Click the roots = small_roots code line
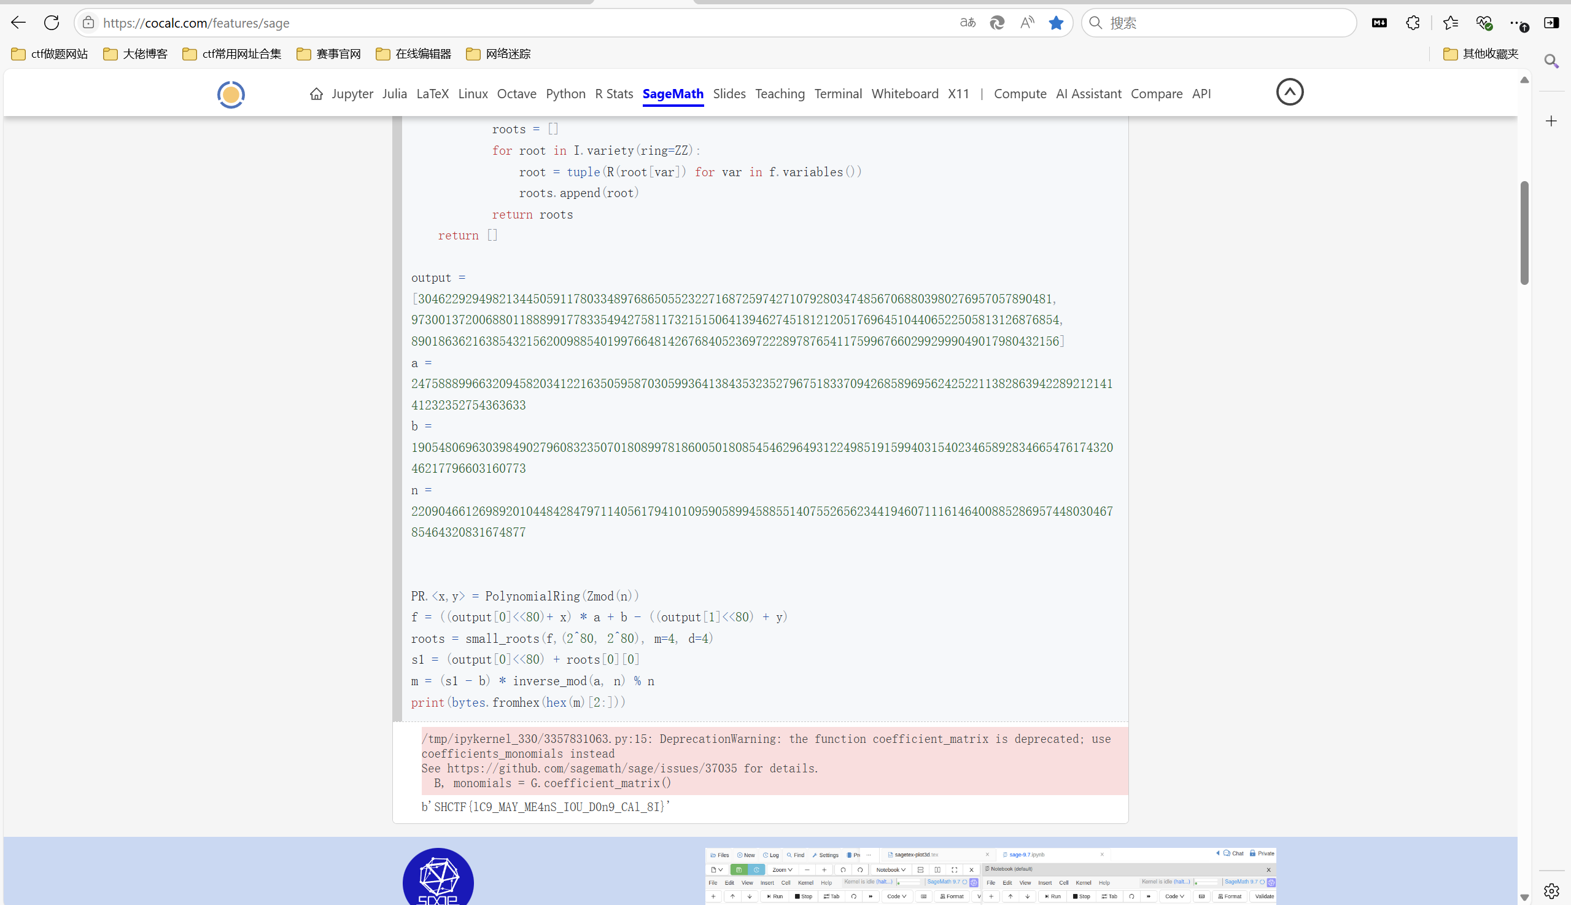This screenshot has width=1571, height=905. [x=562, y=639]
